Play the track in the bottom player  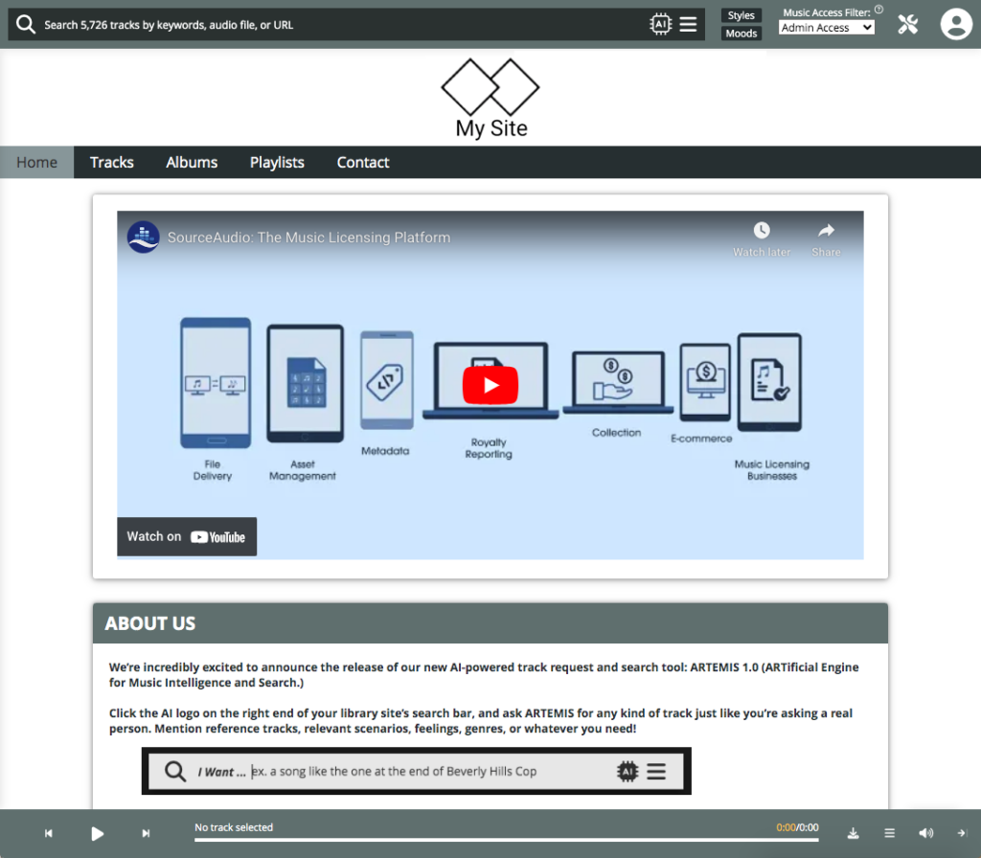click(97, 834)
